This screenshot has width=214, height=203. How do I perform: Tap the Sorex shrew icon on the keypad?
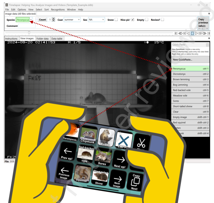pos(102,158)
